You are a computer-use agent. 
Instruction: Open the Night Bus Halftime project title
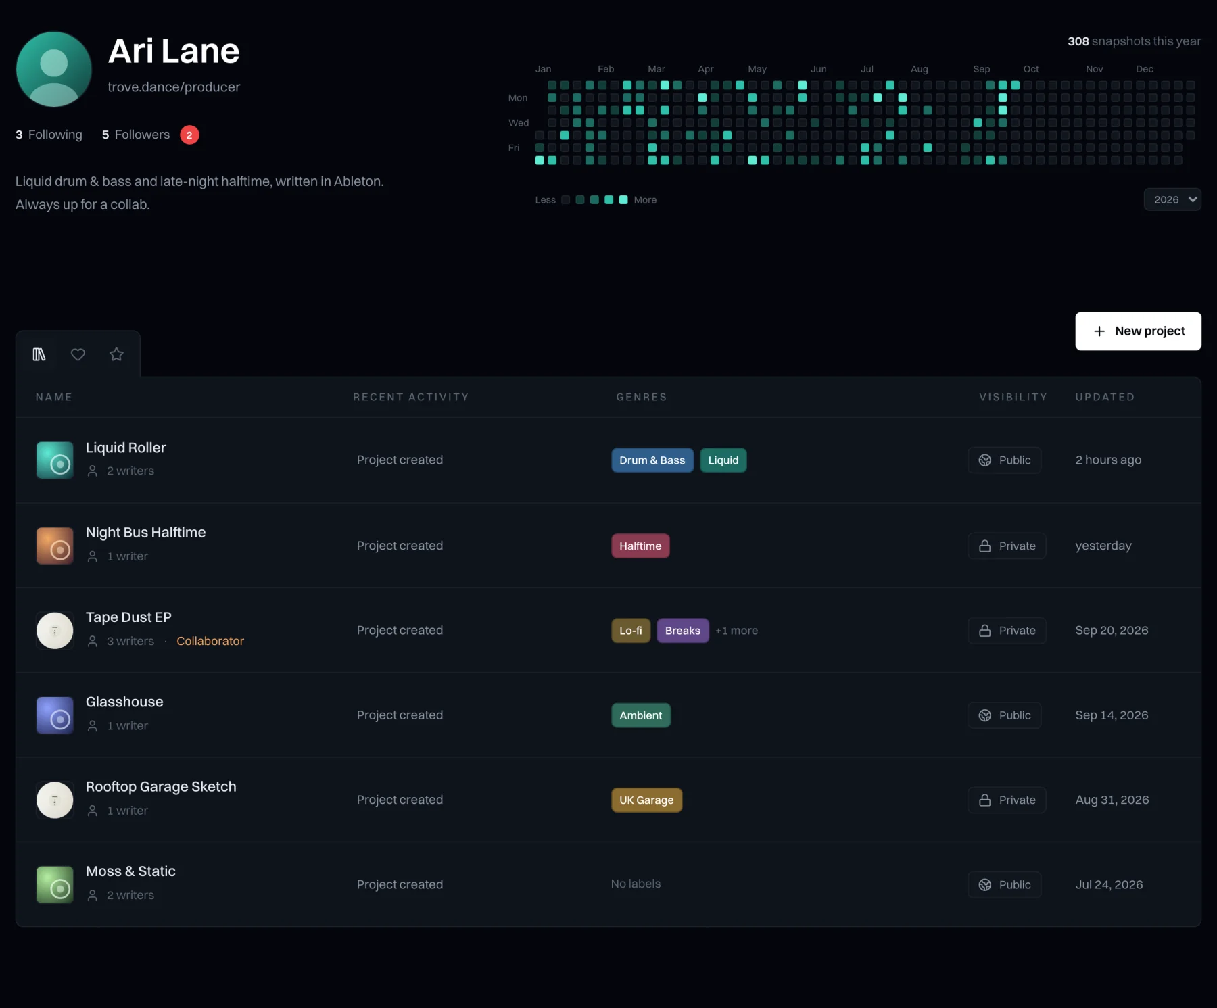[145, 533]
